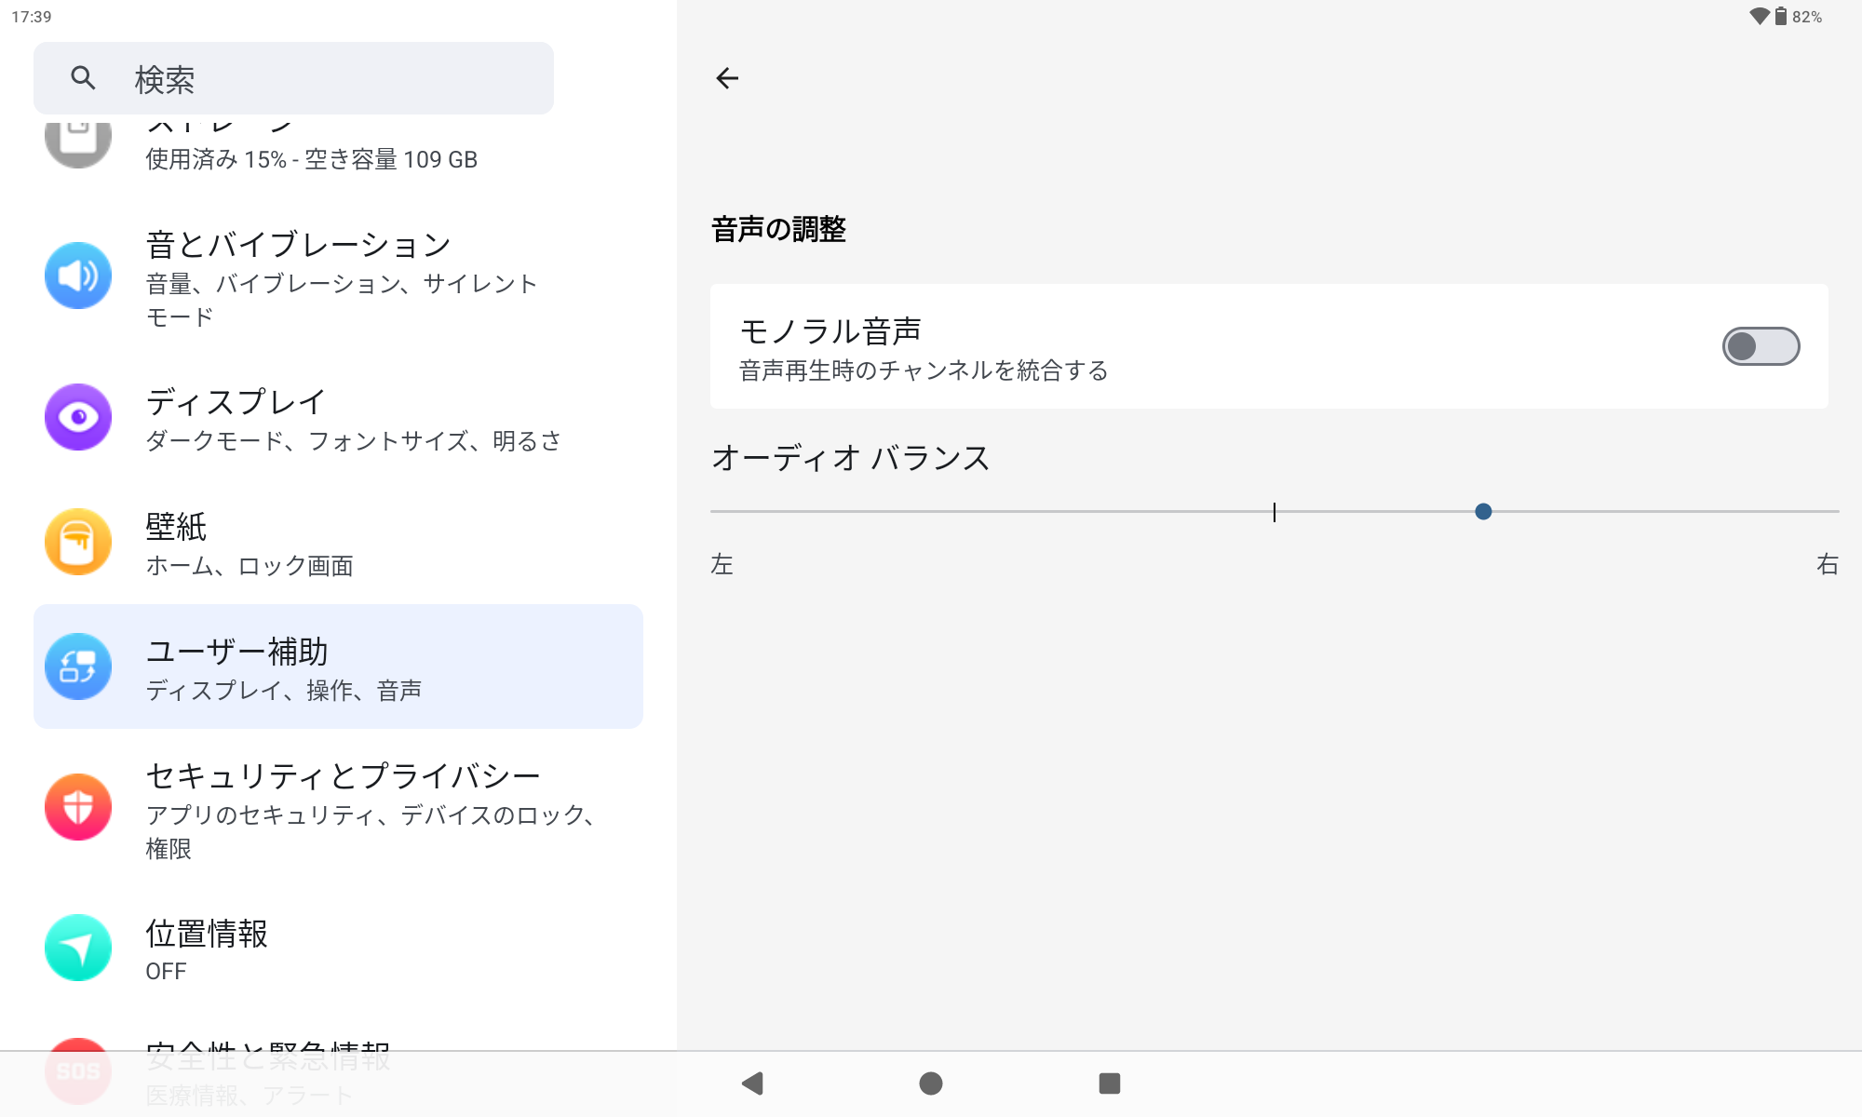
Task: Click the back arrow icon
Action: [727, 78]
